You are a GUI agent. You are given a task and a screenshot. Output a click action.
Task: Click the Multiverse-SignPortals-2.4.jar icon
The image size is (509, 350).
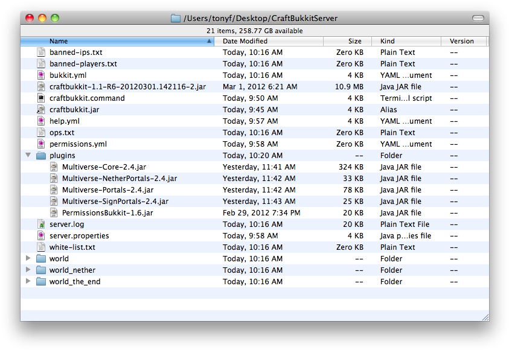pyautogui.click(x=54, y=201)
